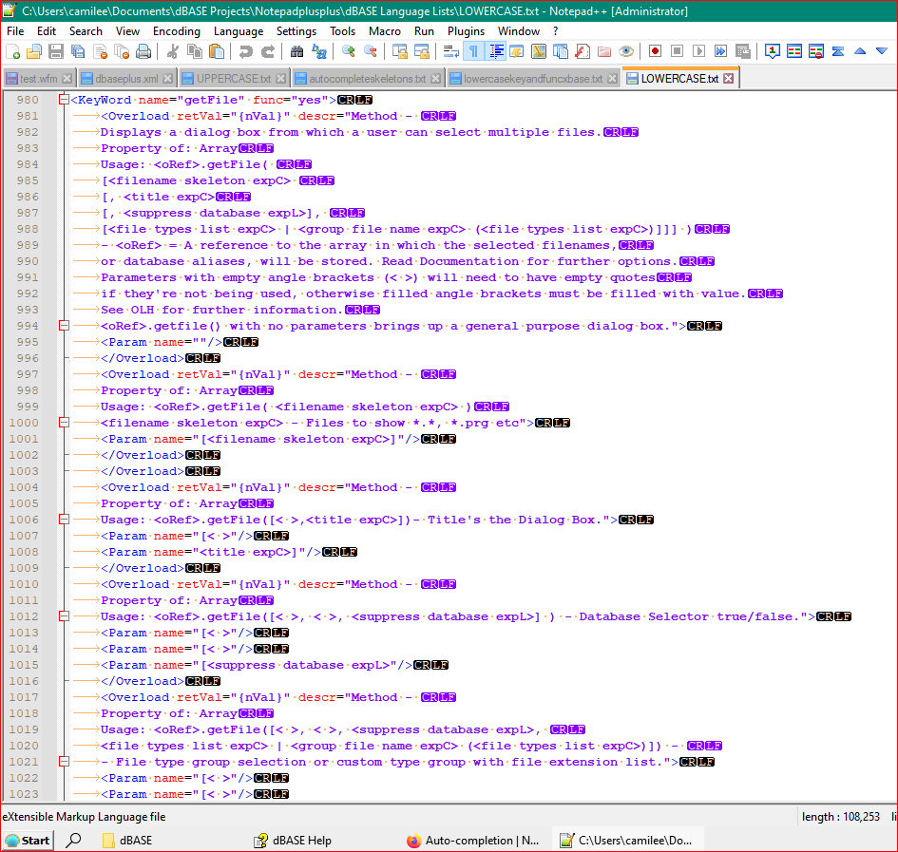
Task: Open the File menu
Action: pos(15,31)
